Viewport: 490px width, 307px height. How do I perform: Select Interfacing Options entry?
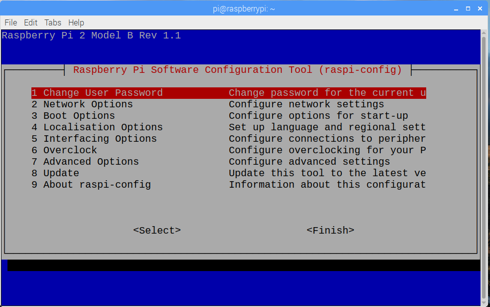[94, 139]
